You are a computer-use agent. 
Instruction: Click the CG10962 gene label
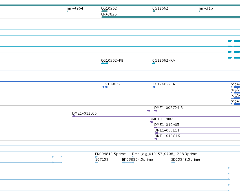(x=109, y=8)
